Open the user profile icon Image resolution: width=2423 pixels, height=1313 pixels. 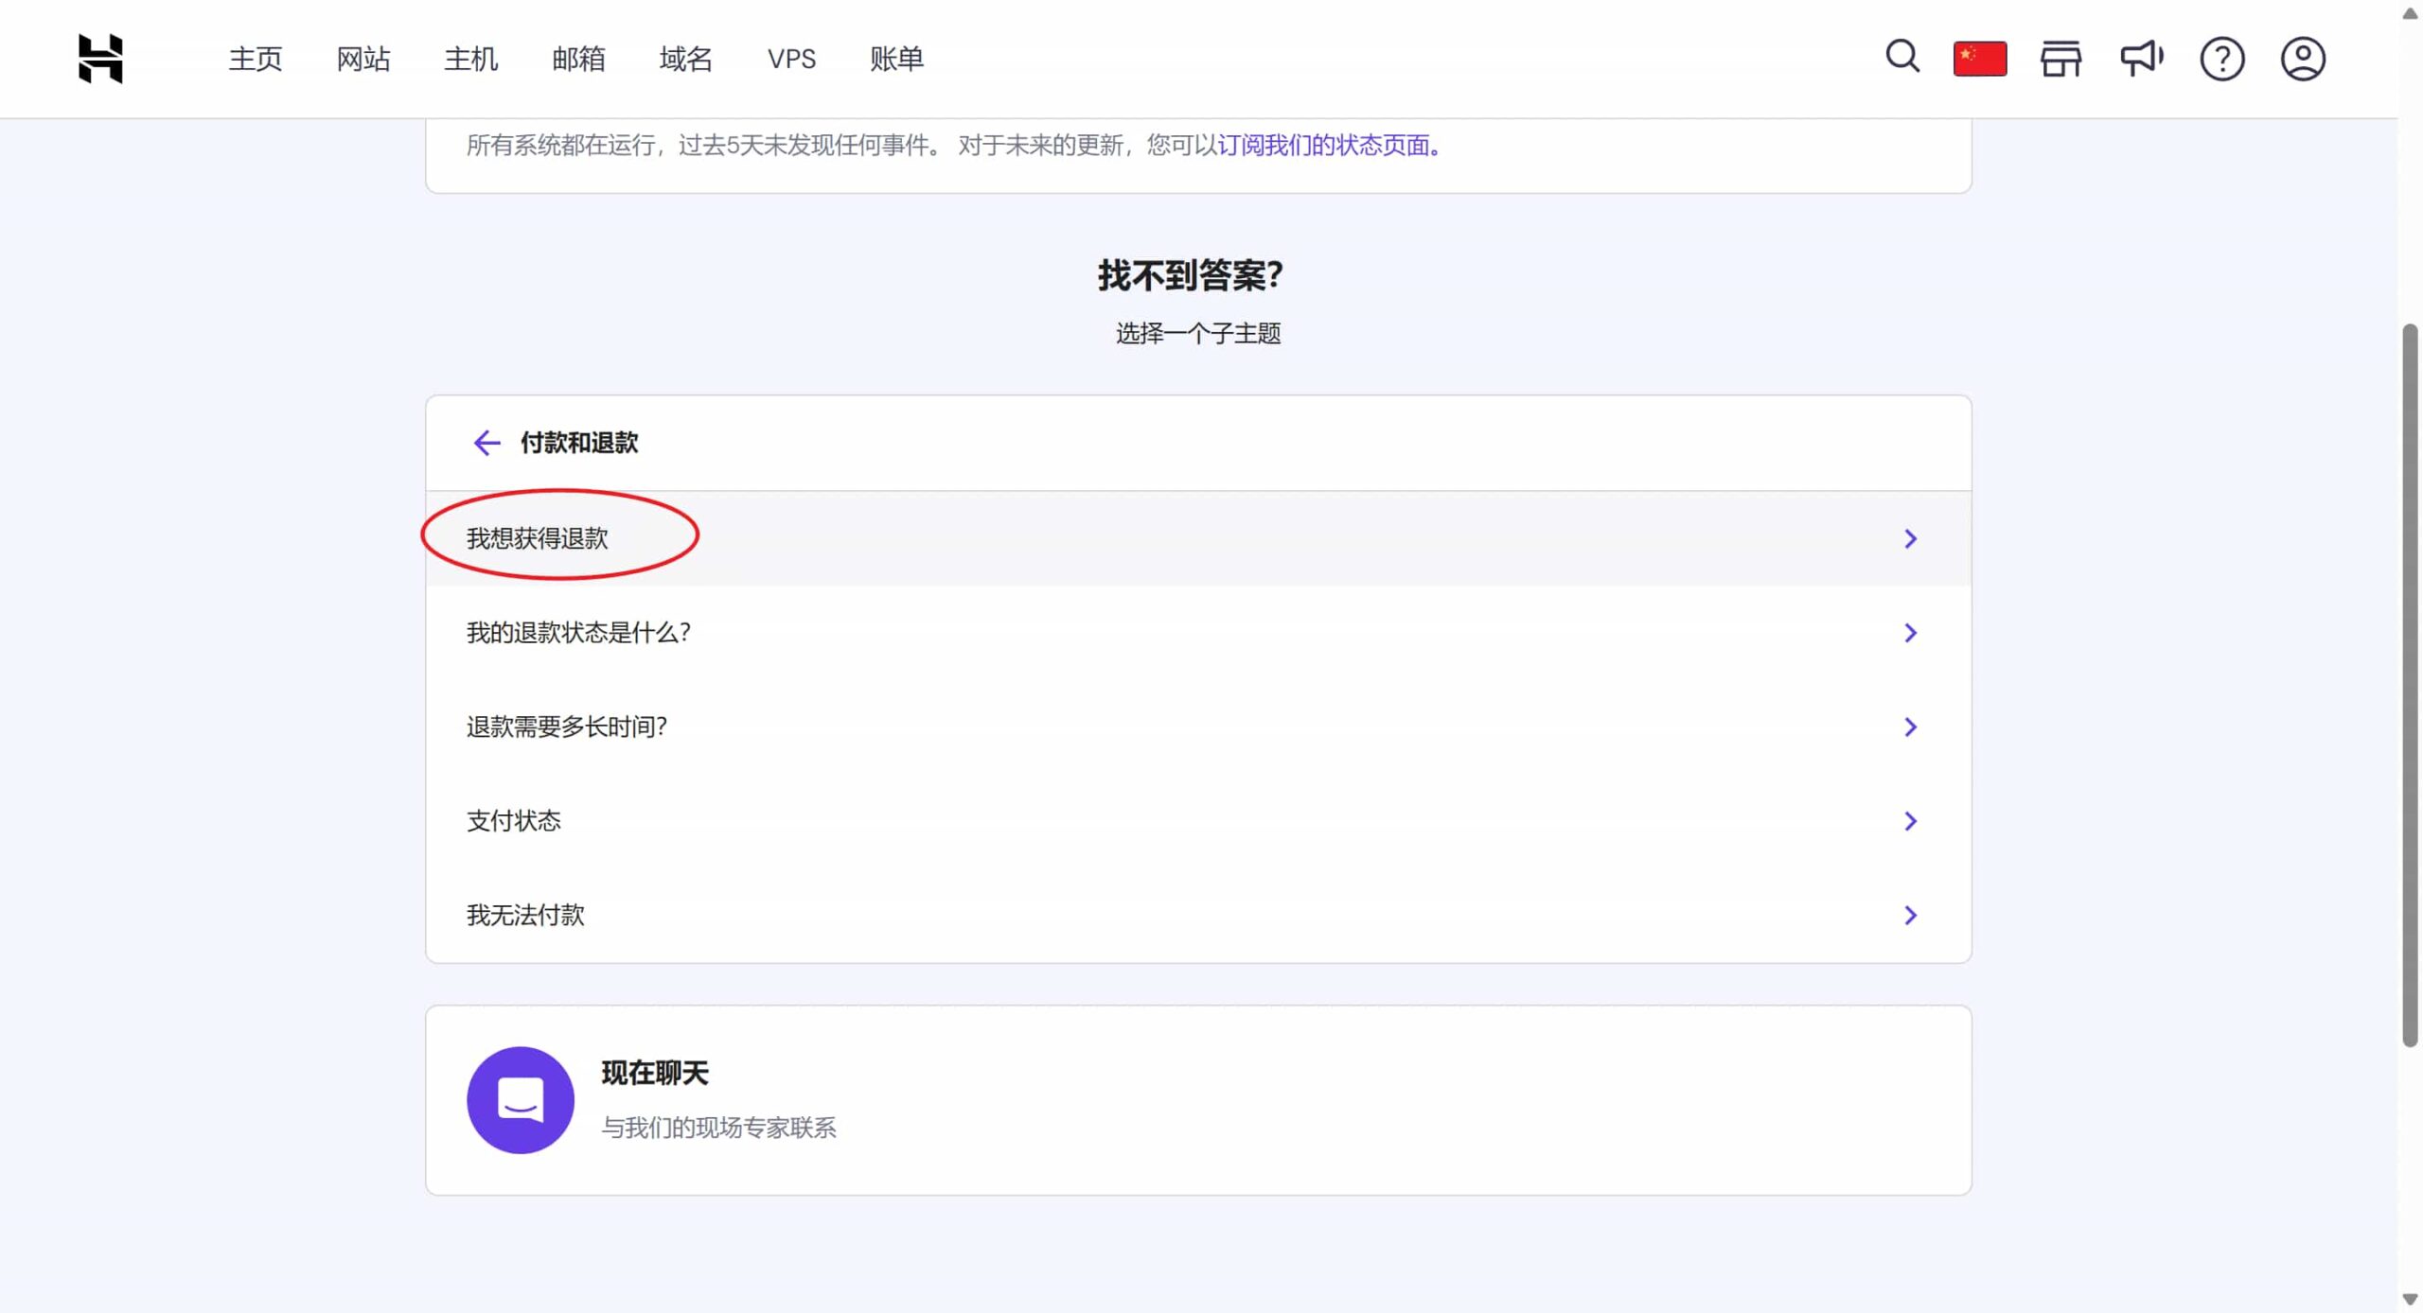click(x=2302, y=59)
